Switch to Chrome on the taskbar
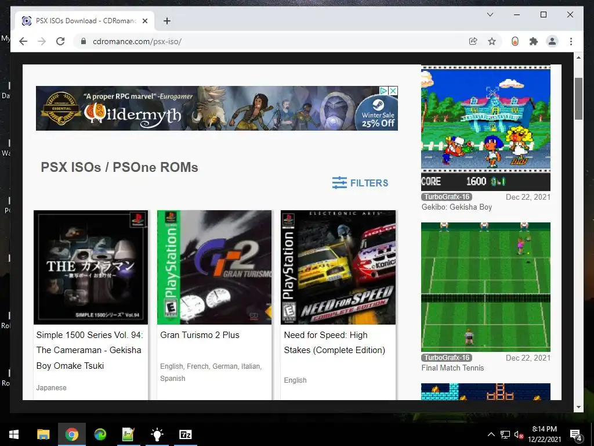The width and height of the screenshot is (594, 446). 71,434
